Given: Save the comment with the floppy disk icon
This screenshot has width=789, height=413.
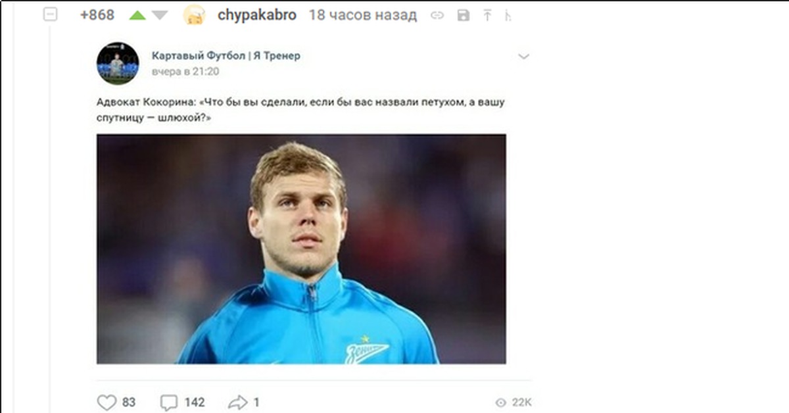Looking at the screenshot, I should tap(464, 16).
